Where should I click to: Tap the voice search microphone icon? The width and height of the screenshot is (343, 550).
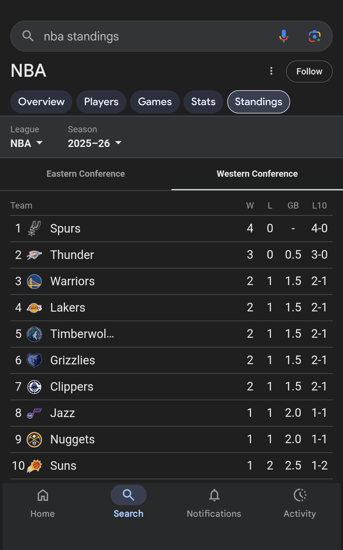coord(284,36)
